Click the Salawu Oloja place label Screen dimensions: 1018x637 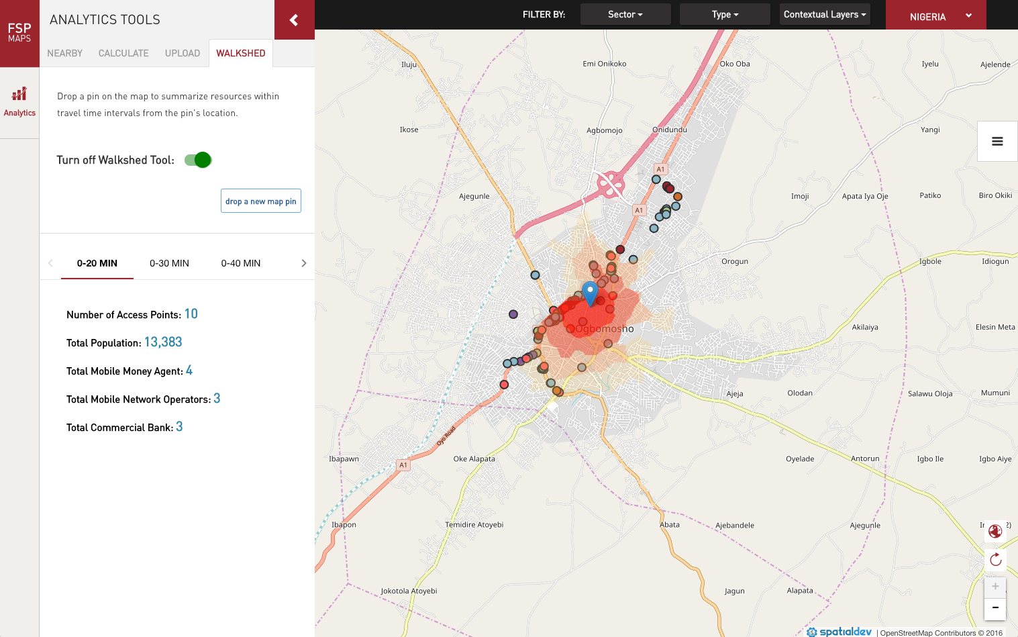930,394
